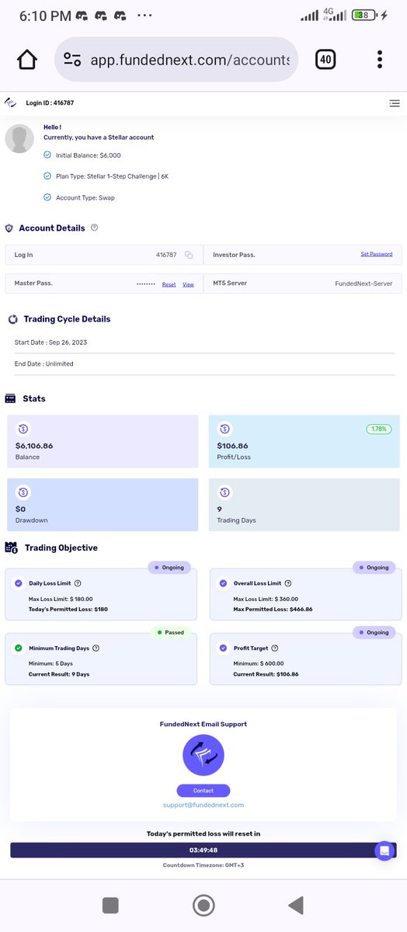The width and height of the screenshot is (407, 932).
Task: Open the Daily Loss Limit help tooltip
Action: click(78, 583)
